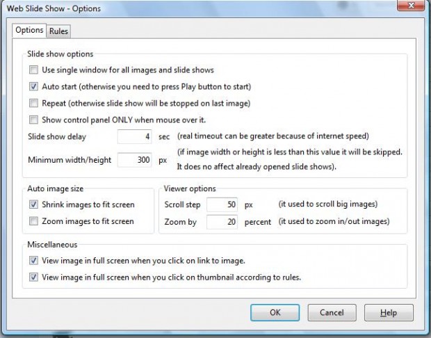
Task: Enable Show control panel ONLY on mouse over
Action: (33, 120)
